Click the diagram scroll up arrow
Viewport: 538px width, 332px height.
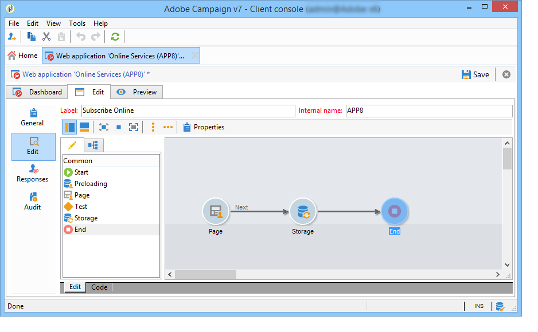[x=507, y=143]
